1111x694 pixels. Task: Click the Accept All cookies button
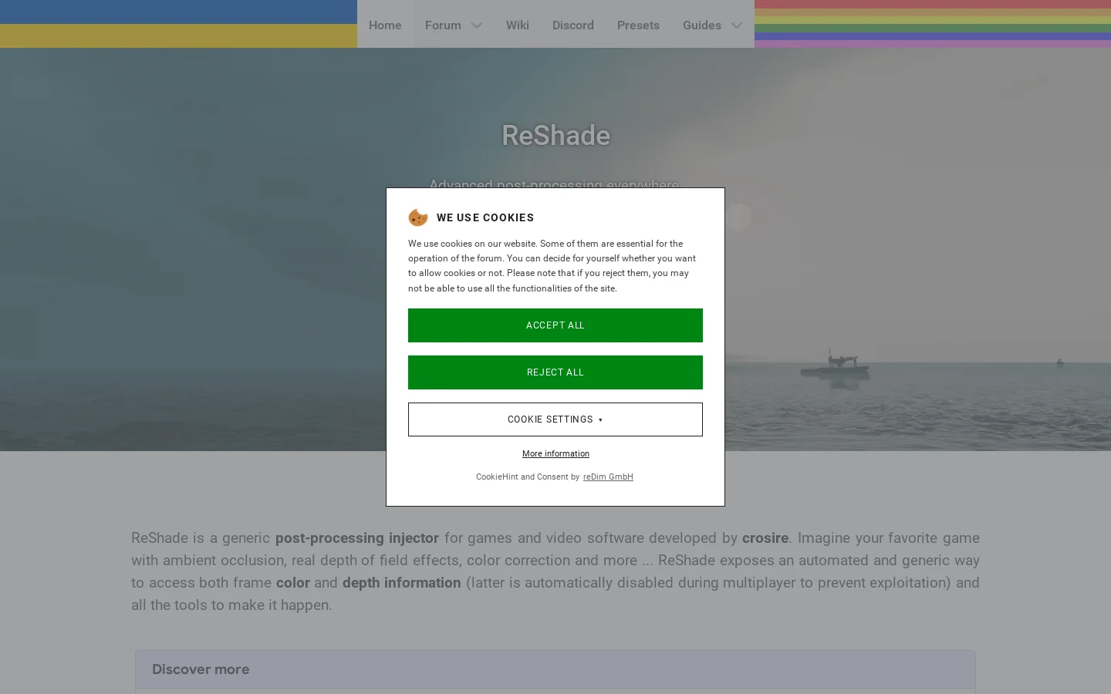(555, 325)
